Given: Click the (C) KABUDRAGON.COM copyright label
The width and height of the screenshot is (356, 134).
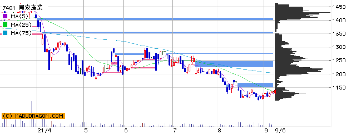Looking at the screenshot, I should point(33,116).
